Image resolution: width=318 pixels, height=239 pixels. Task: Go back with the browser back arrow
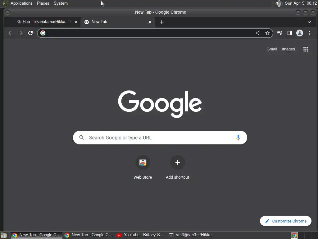point(11,33)
